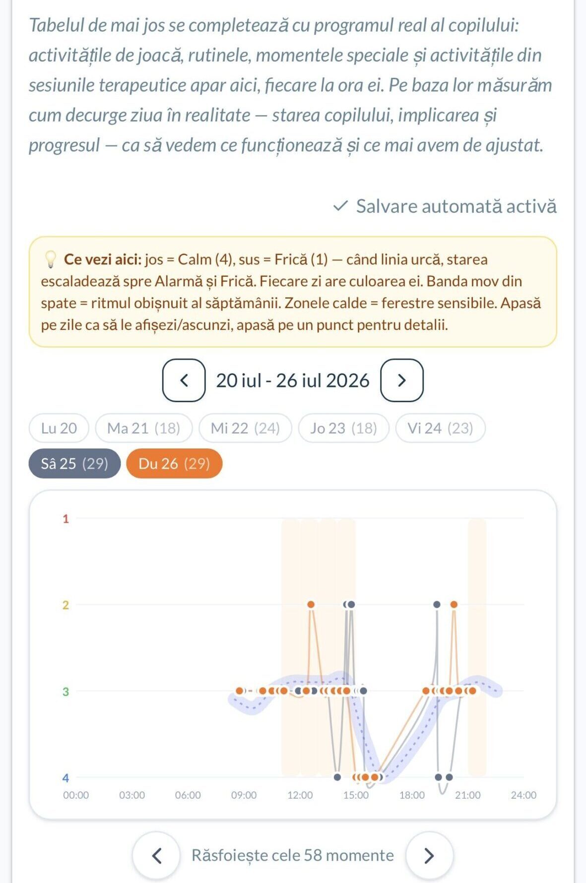The height and width of the screenshot is (883, 586).
Task: Click the orange level 3 point near 09:00
Action: tap(240, 691)
